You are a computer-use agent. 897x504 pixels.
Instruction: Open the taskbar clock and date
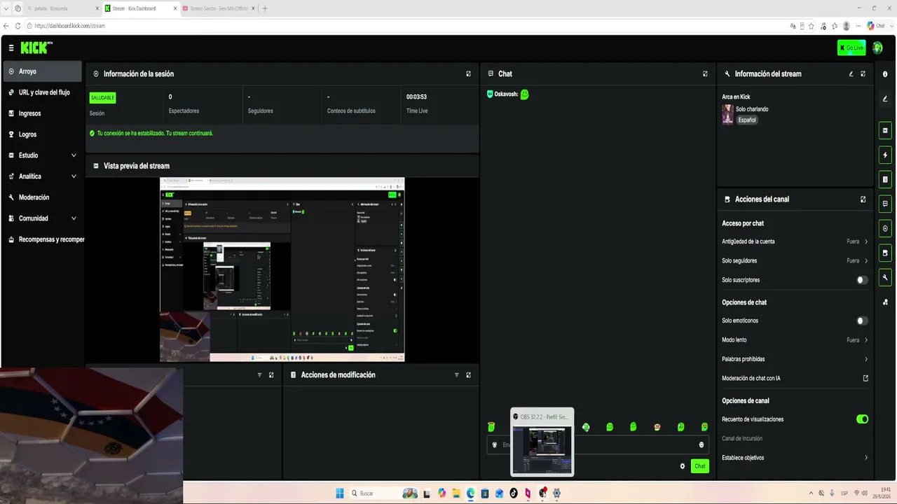click(881, 493)
